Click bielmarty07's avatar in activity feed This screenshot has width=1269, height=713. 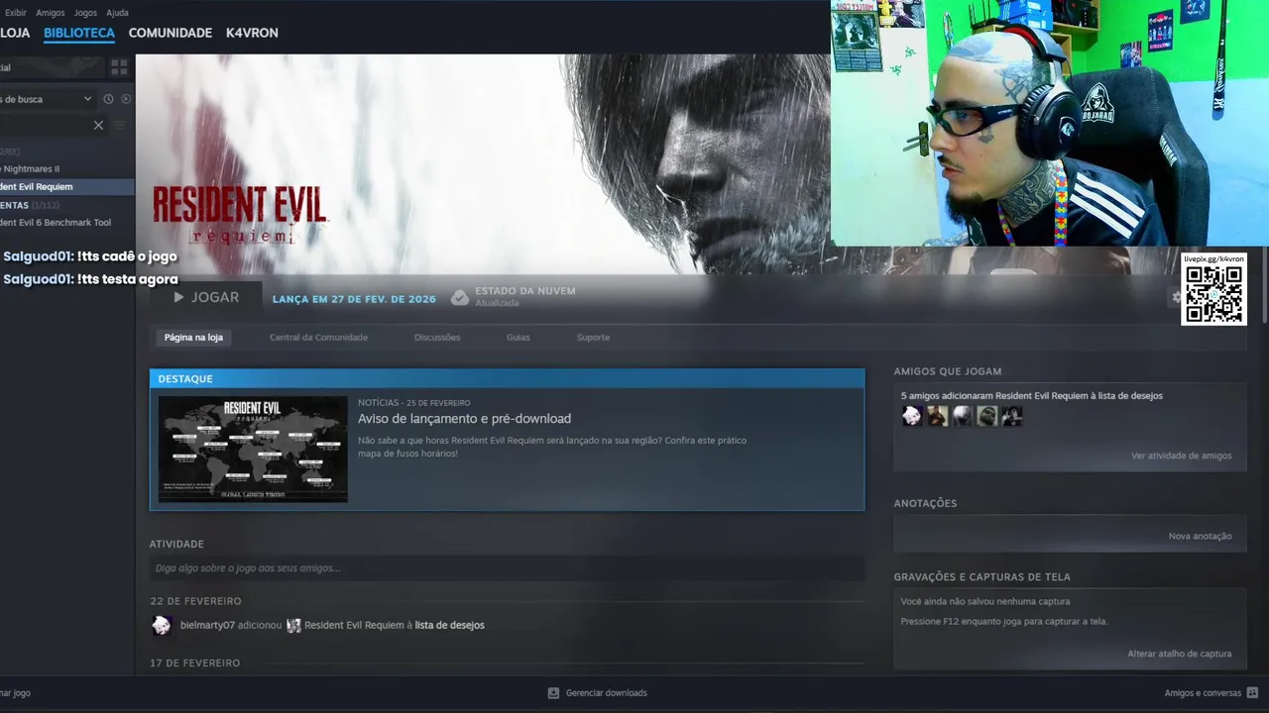(162, 625)
